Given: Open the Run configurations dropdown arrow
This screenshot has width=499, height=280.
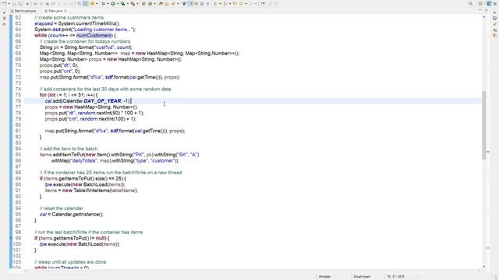Looking at the screenshot, I should pos(118,3).
